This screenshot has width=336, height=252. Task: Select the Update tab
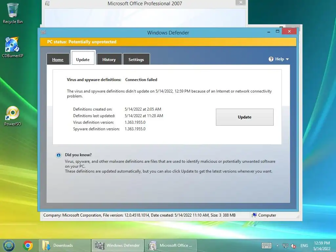(x=83, y=58)
